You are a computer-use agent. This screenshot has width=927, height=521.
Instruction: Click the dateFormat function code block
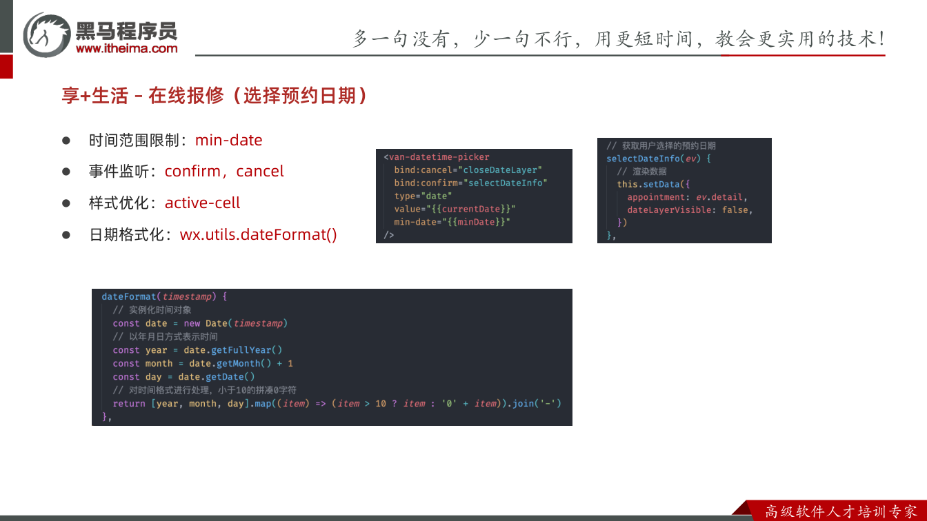click(x=332, y=357)
